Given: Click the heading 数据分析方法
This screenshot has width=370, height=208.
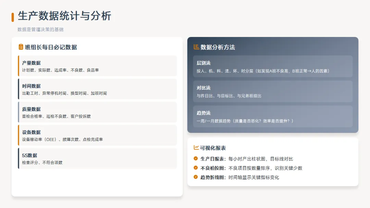Looking at the screenshot, I should coord(218,47).
